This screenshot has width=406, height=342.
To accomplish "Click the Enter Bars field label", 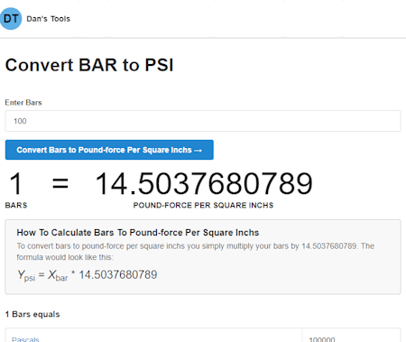I will pyautogui.click(x=23, y=103).
